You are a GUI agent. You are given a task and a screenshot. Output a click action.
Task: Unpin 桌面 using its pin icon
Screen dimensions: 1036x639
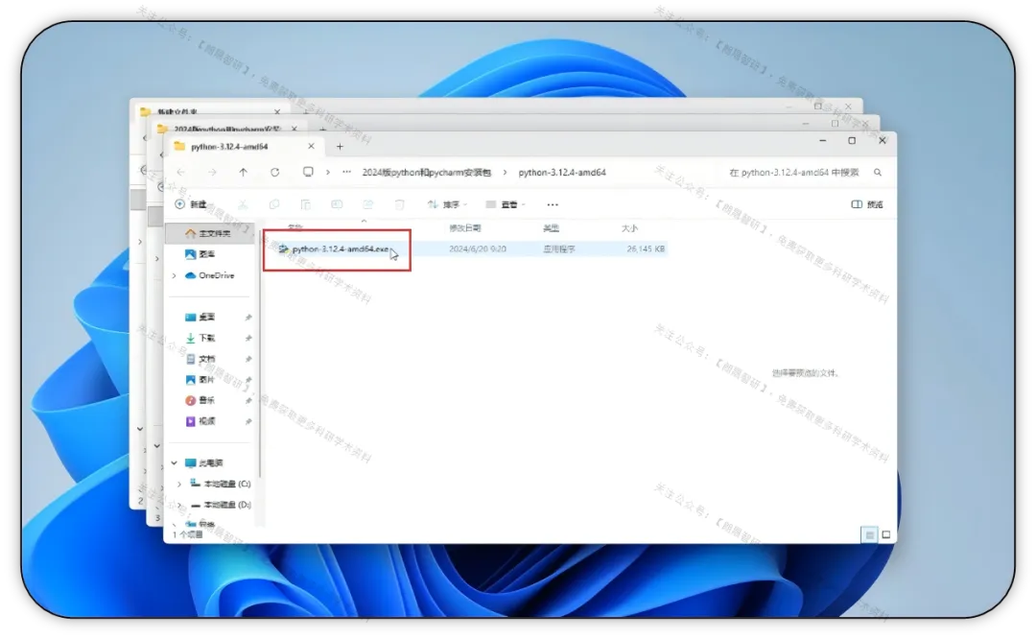click(x=248, y=318)
